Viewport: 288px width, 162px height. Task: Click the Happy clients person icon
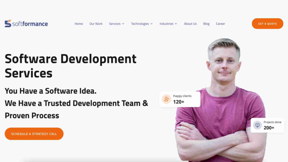tap(167, 99)
